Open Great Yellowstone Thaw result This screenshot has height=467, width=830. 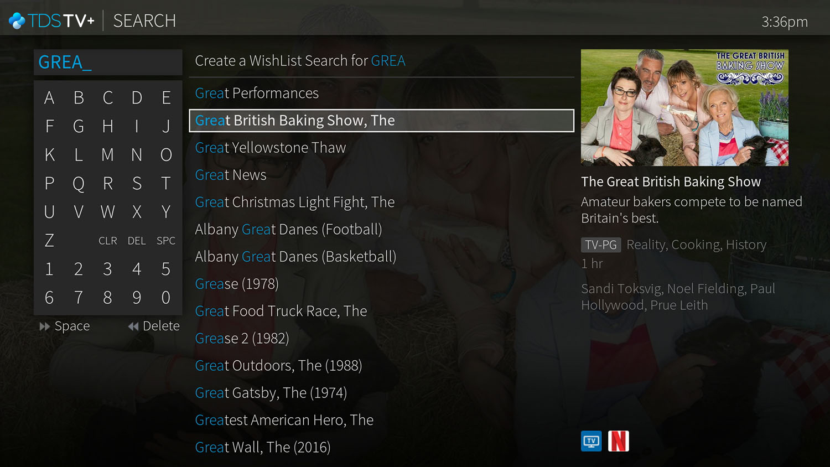pyautogui.click(x=381, y=148)
